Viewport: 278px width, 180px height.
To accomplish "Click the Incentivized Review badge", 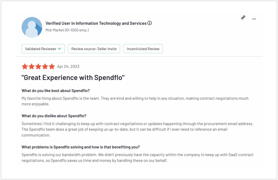I will [x=143, y=49].
